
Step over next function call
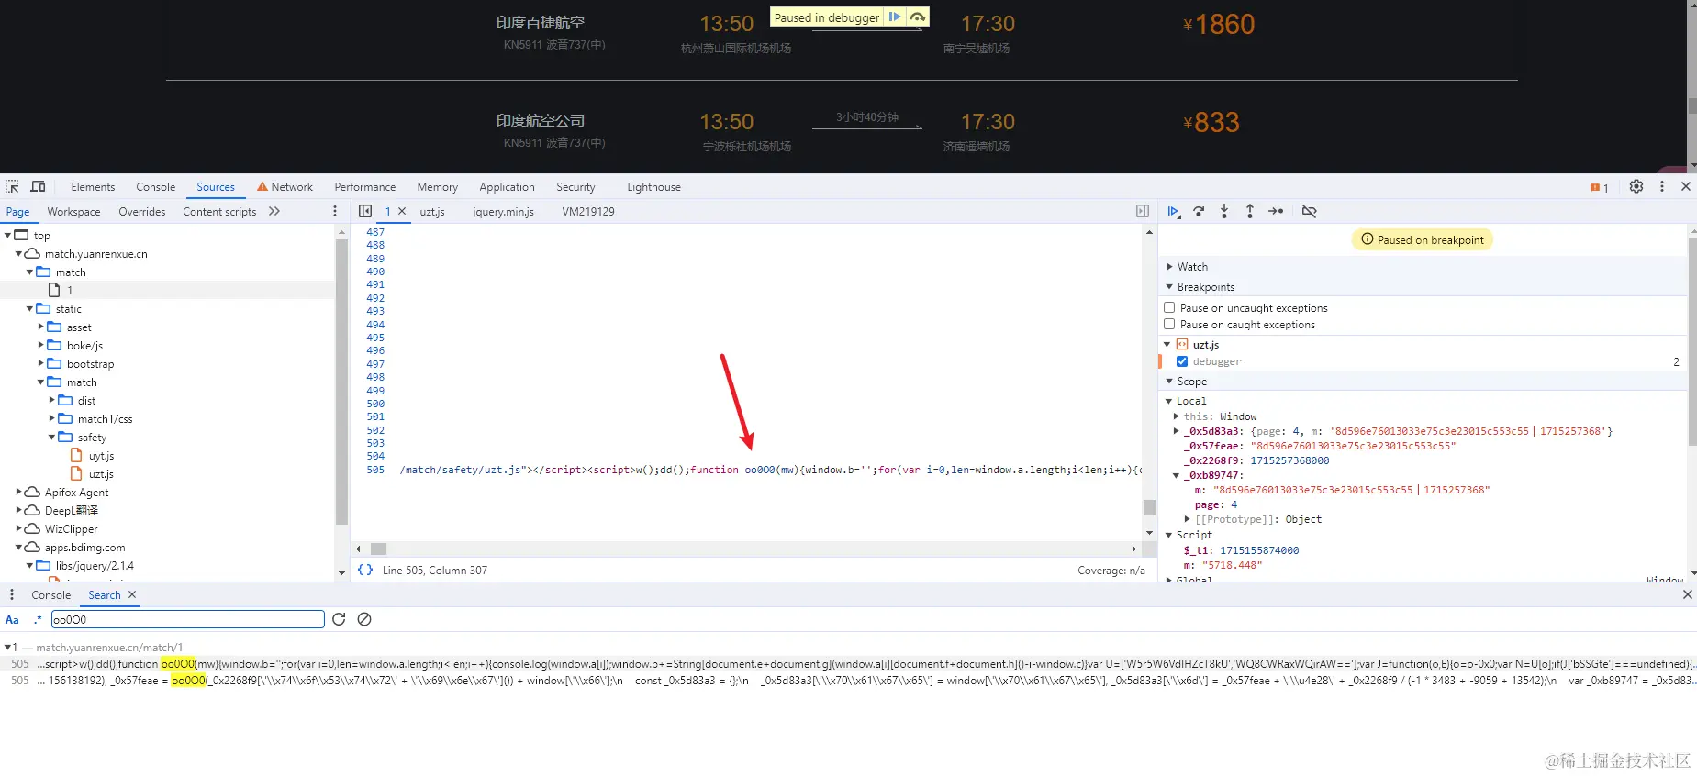(1199, 211)
